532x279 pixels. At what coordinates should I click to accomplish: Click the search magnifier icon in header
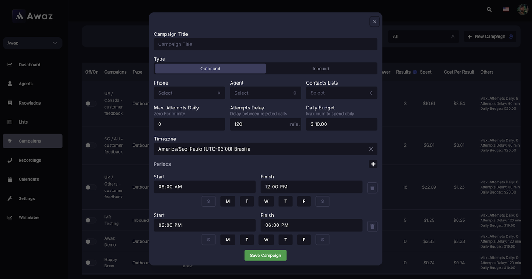point(489,9)
